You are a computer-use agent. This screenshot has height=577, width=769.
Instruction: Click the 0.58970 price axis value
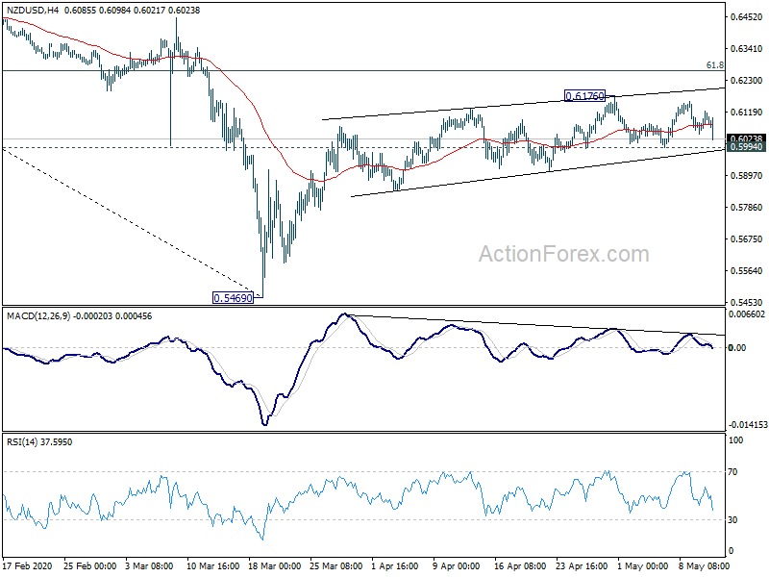tap(747, 175)
